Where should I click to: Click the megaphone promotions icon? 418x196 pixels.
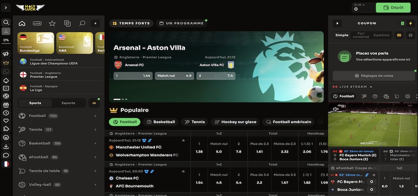(x=6, y=54)
